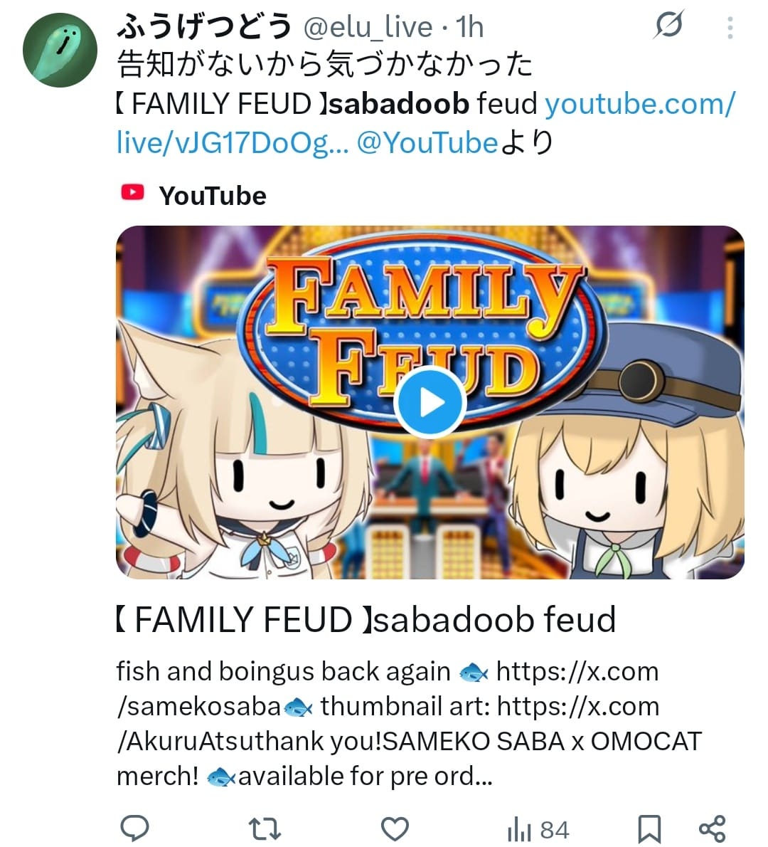
Task: Repost this tweet via retweet icon
Action: (x=264, y=828)
